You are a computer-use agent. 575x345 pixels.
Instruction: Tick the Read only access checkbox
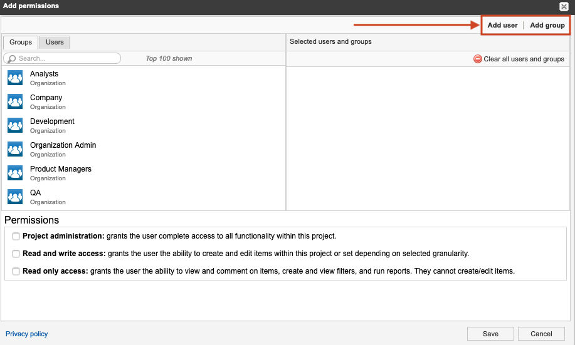click(x=16, y=271)
